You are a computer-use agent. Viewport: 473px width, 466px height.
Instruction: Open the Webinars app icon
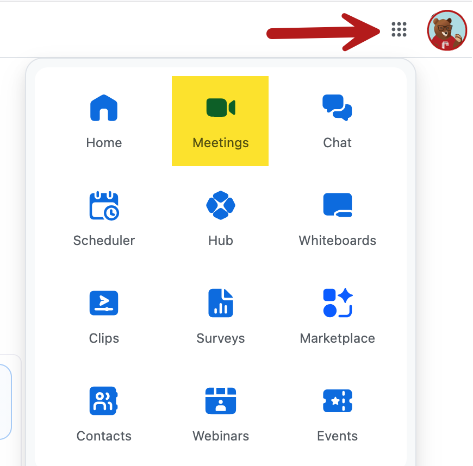click(x=221, y=401)
